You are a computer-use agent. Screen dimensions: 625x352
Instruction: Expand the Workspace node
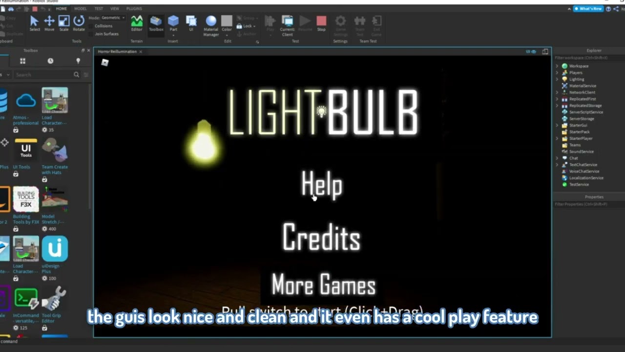click(x=557, y=66)
